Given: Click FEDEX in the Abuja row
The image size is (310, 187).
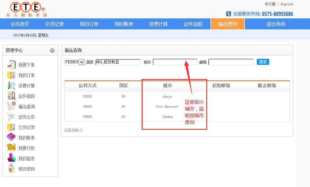Looking at the screenshot, I should coord(87,97).
